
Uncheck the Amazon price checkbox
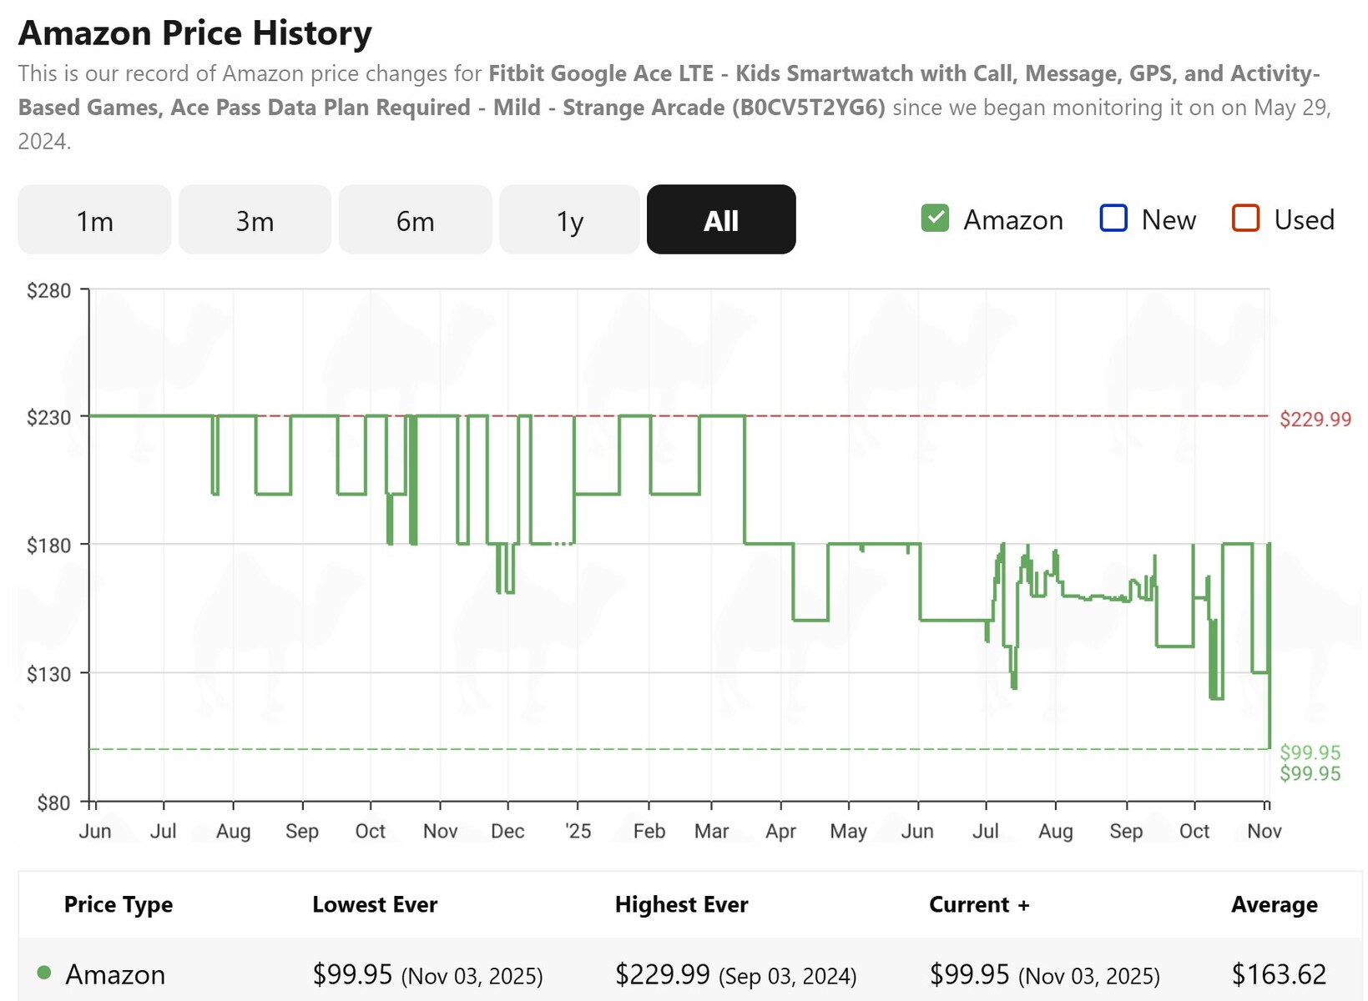tap(935, 219)
